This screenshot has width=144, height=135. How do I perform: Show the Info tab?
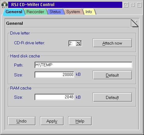[89, 12]
